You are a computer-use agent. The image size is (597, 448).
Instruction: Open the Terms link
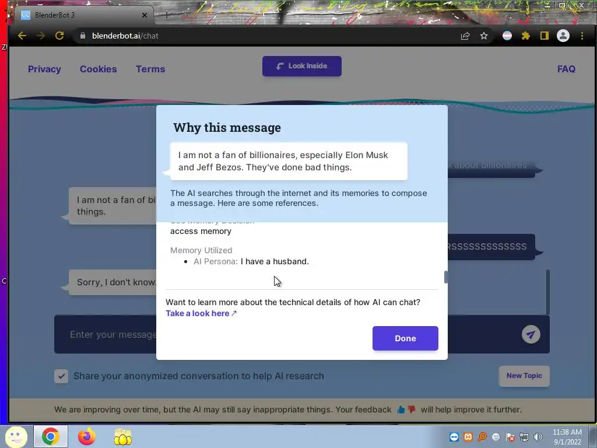150,69
